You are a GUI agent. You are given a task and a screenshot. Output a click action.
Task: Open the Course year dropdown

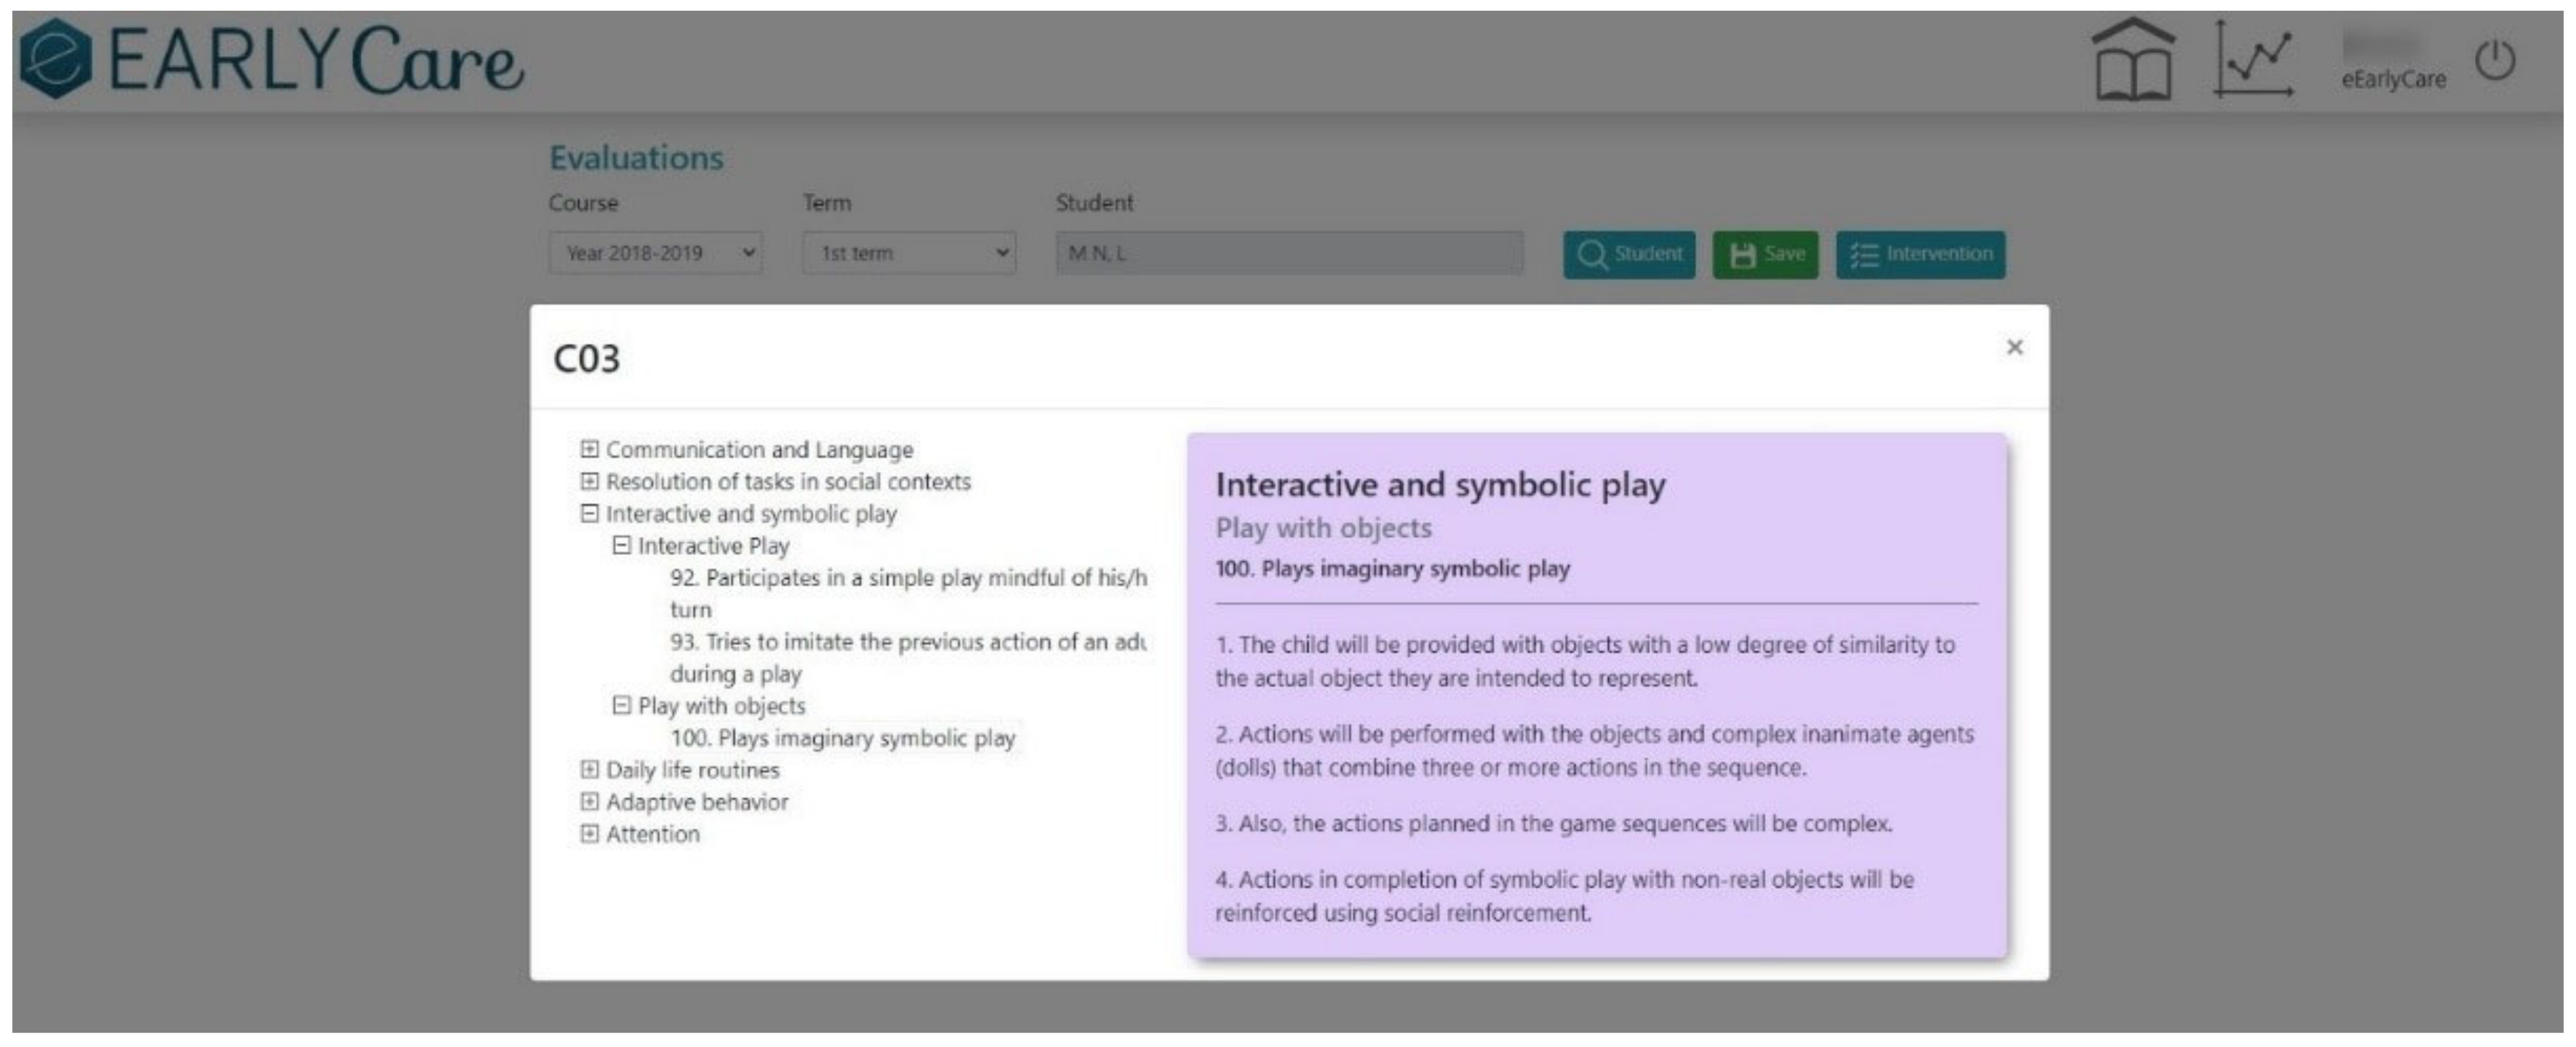pos(655,253)
